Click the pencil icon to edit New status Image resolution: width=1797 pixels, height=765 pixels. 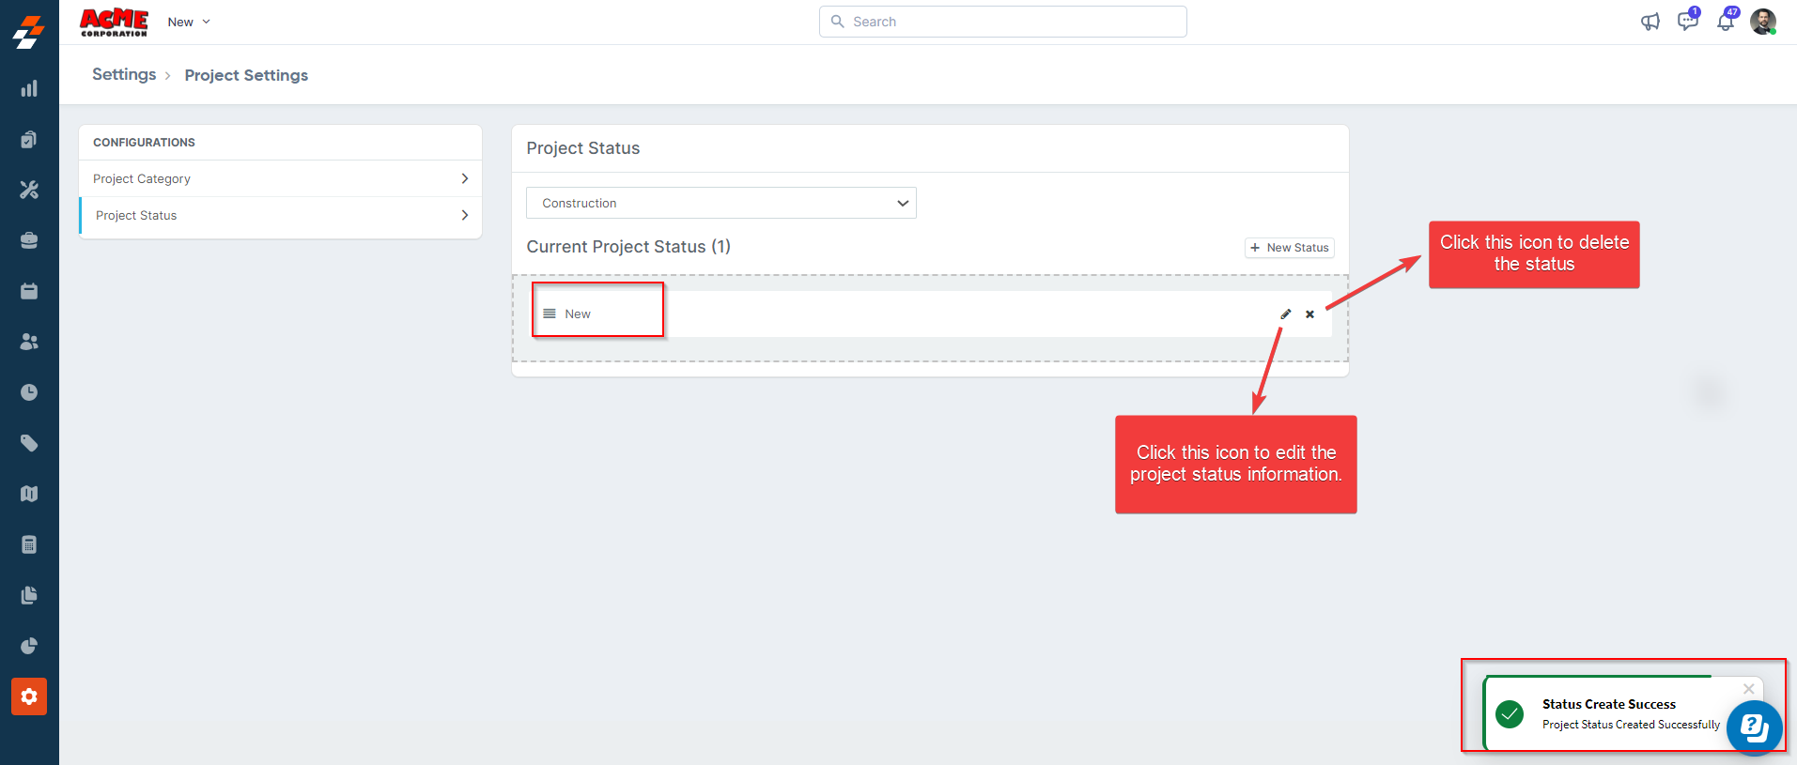coord(1286,314)
